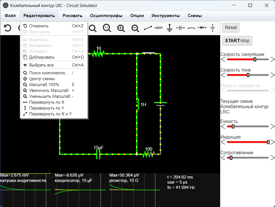Image resolution: width=275 pixels, height=207 pixels.
Task: Choose Дублировать from the edit menu
Action: tap(42, 57)
